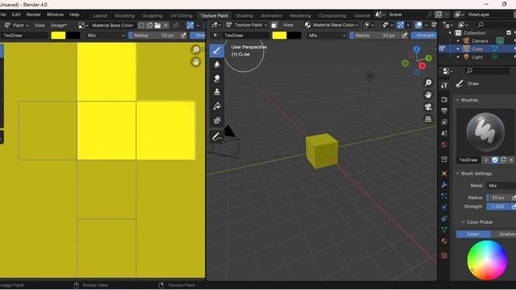
Task: Open Blend Mix dropdown in Brush Settings
Action: click(501, 185)
